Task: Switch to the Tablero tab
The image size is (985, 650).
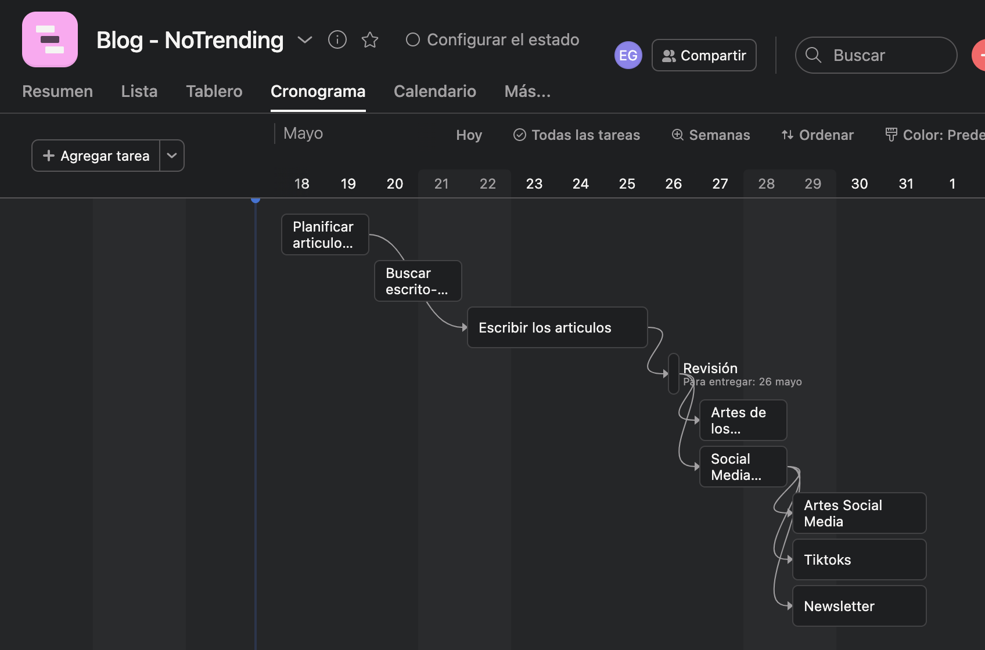Action: coord(214,92)
